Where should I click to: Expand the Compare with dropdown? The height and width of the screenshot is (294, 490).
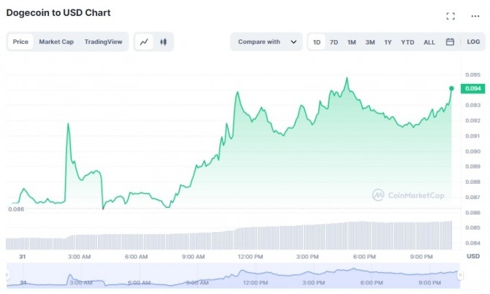[x=266, y=42]
